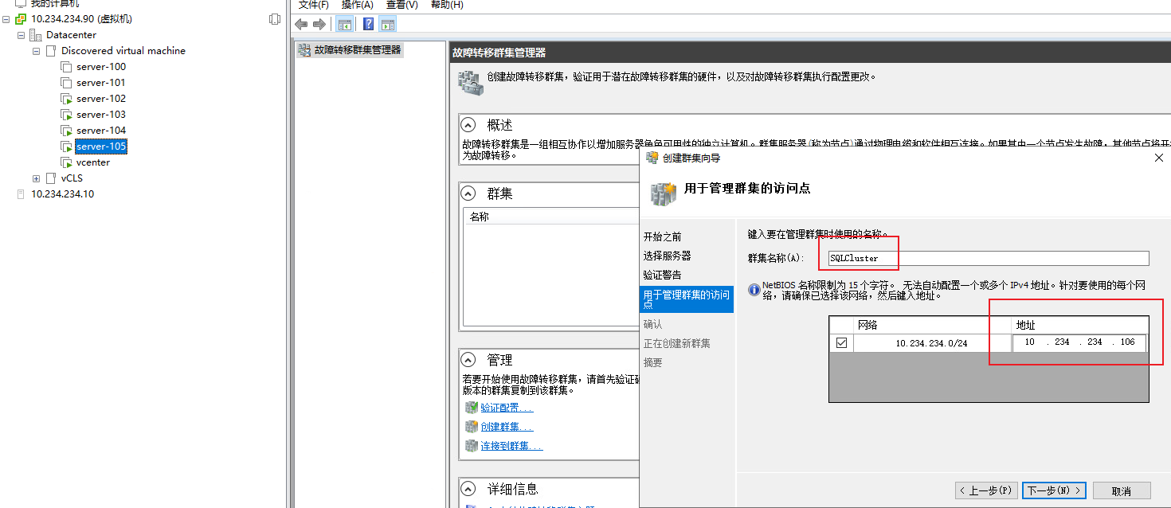Collapse the Datacenter tree node
This screenshot has height=508, width=1171.
21,35
